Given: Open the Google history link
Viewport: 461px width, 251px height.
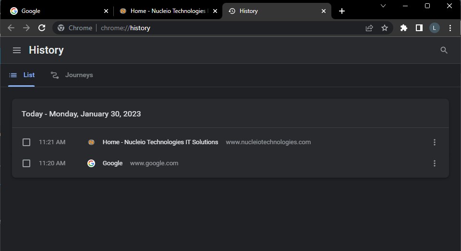Looking at the screenshot, I should (x=112, y=163).
